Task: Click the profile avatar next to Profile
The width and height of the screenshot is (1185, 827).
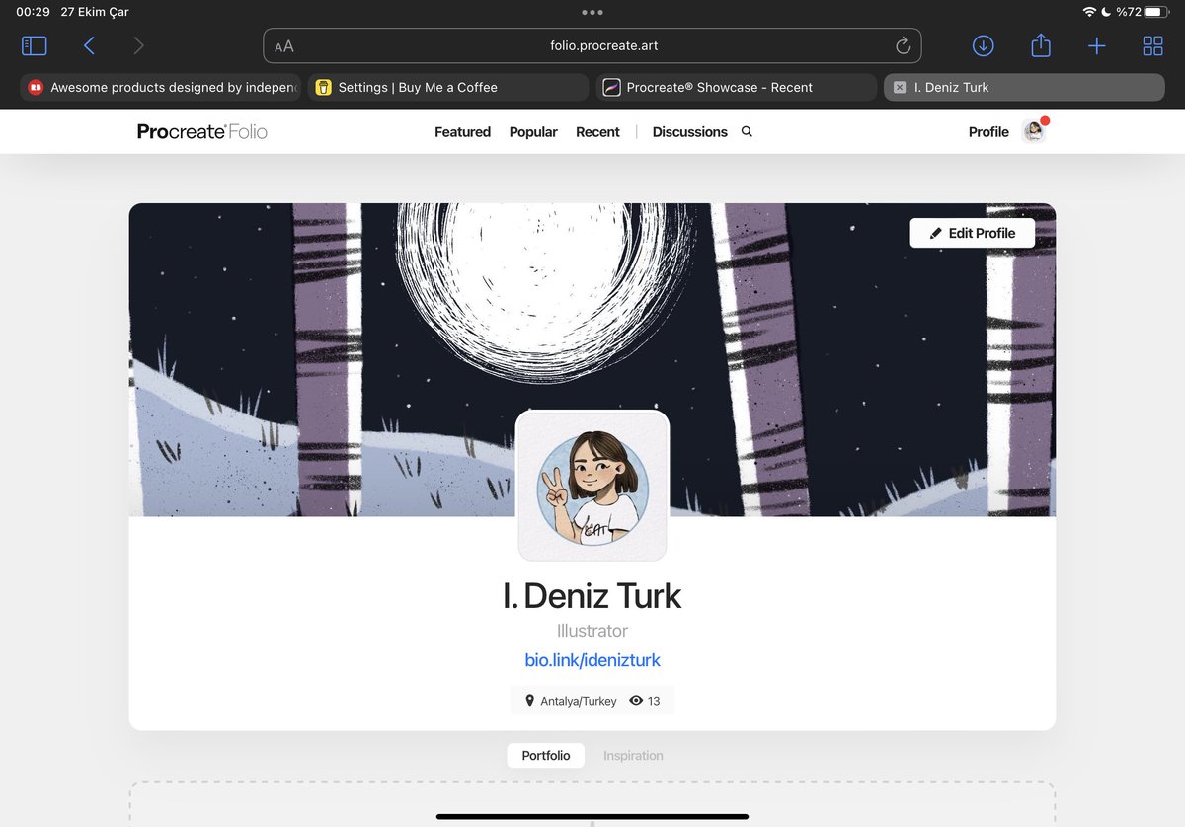Action: pos(1033,129)
